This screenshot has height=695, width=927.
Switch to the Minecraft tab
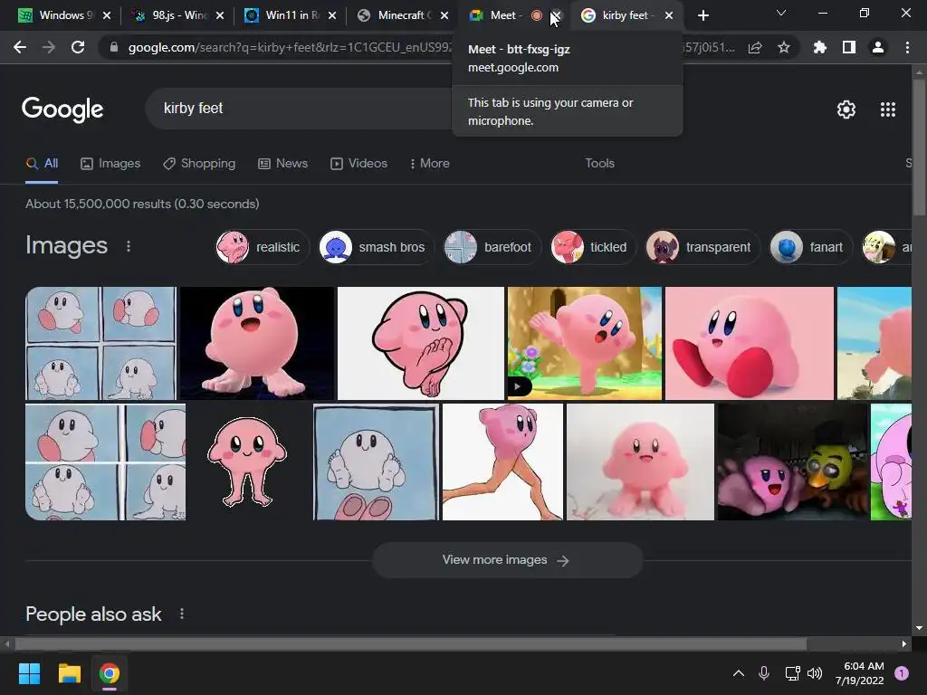coord(395,15)
